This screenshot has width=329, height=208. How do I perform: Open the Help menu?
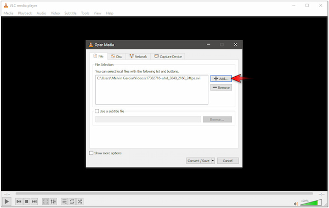coord(110,13)
